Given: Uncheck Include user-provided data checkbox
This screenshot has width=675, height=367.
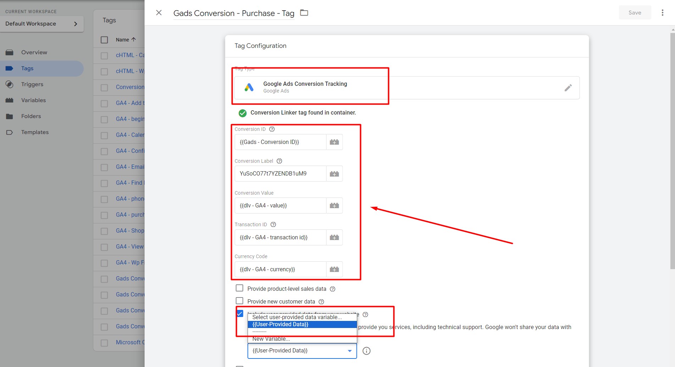Looking at the screenshot, I should coord(240,313).
